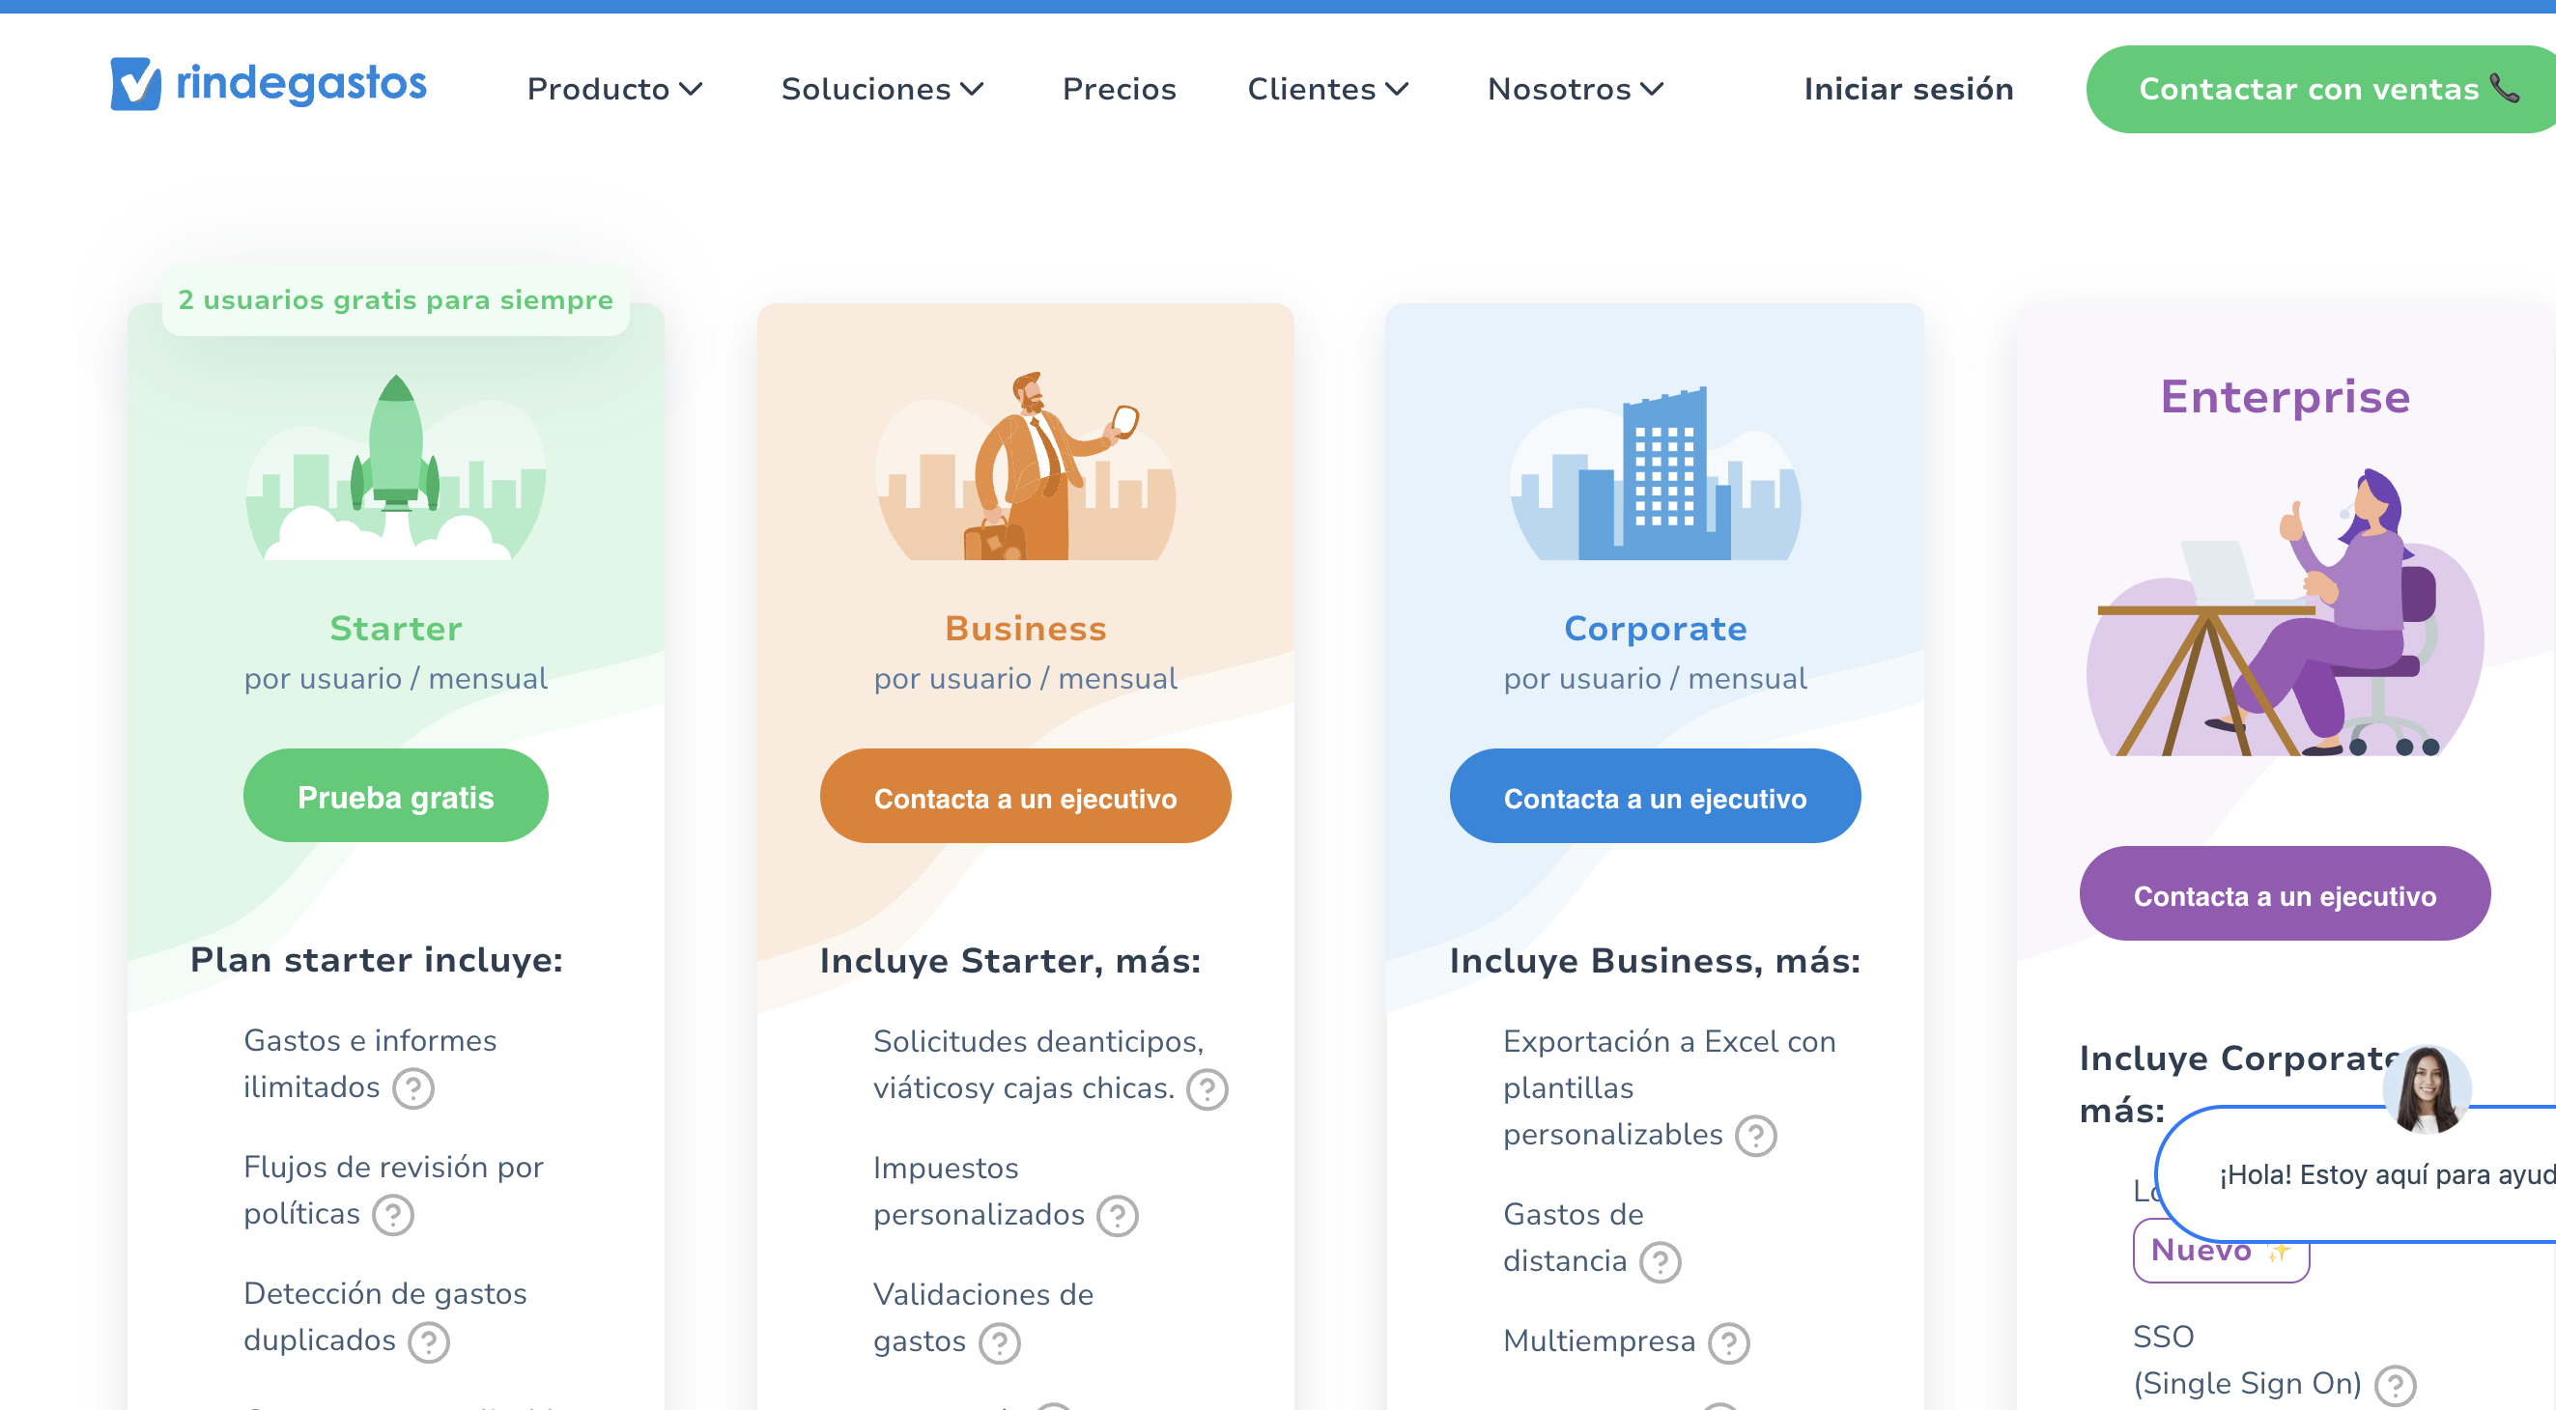The height and width of the screenshot is (1410, 2556).
Task: Click help icon beside Impuestos personalizados
Action: pos(1118,1216)
